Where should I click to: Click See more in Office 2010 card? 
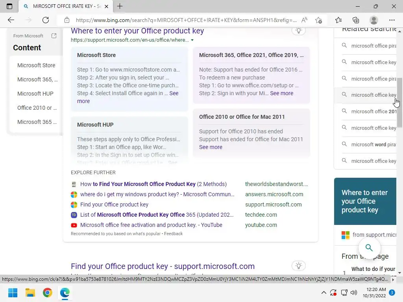point(211,147)
